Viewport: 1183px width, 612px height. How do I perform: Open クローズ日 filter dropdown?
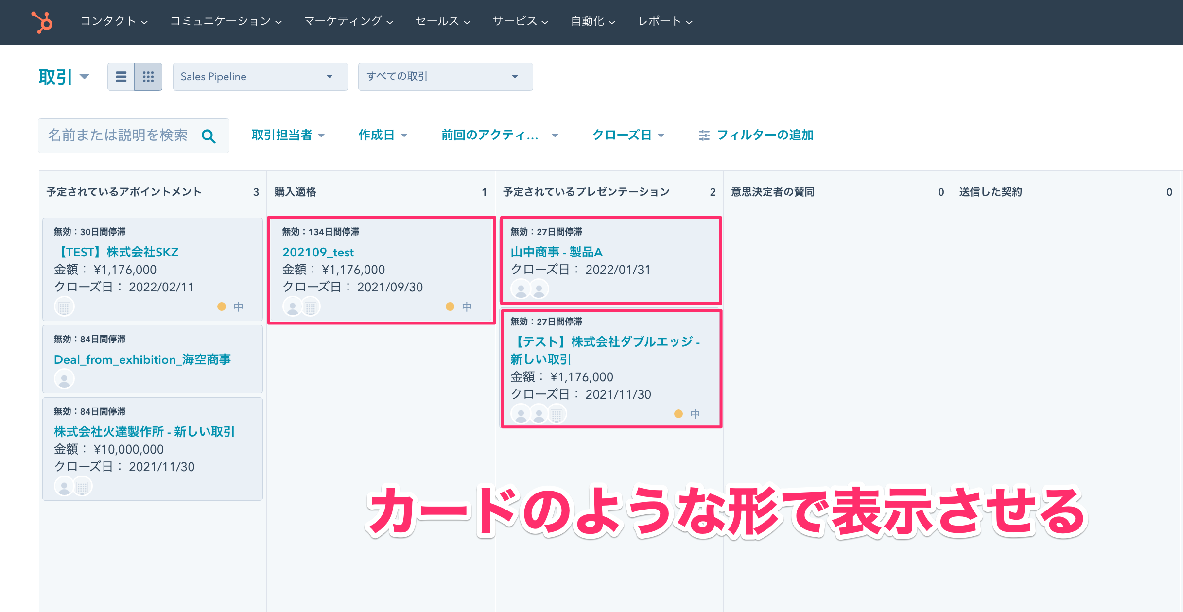pyautogui.click(x=628, y=135)
